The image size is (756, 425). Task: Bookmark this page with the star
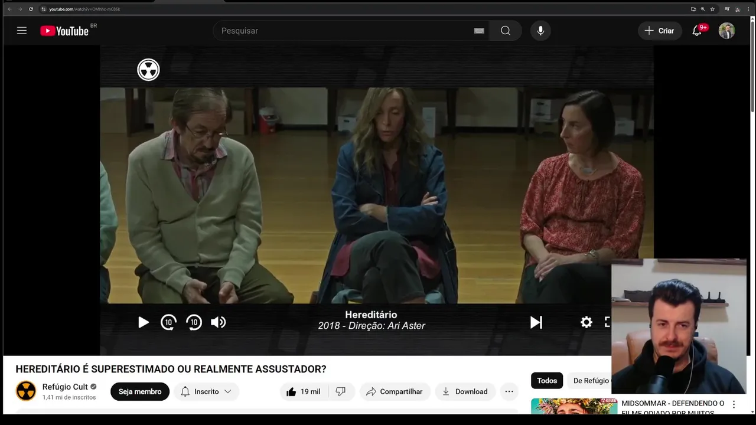click(x=712, y=9)
